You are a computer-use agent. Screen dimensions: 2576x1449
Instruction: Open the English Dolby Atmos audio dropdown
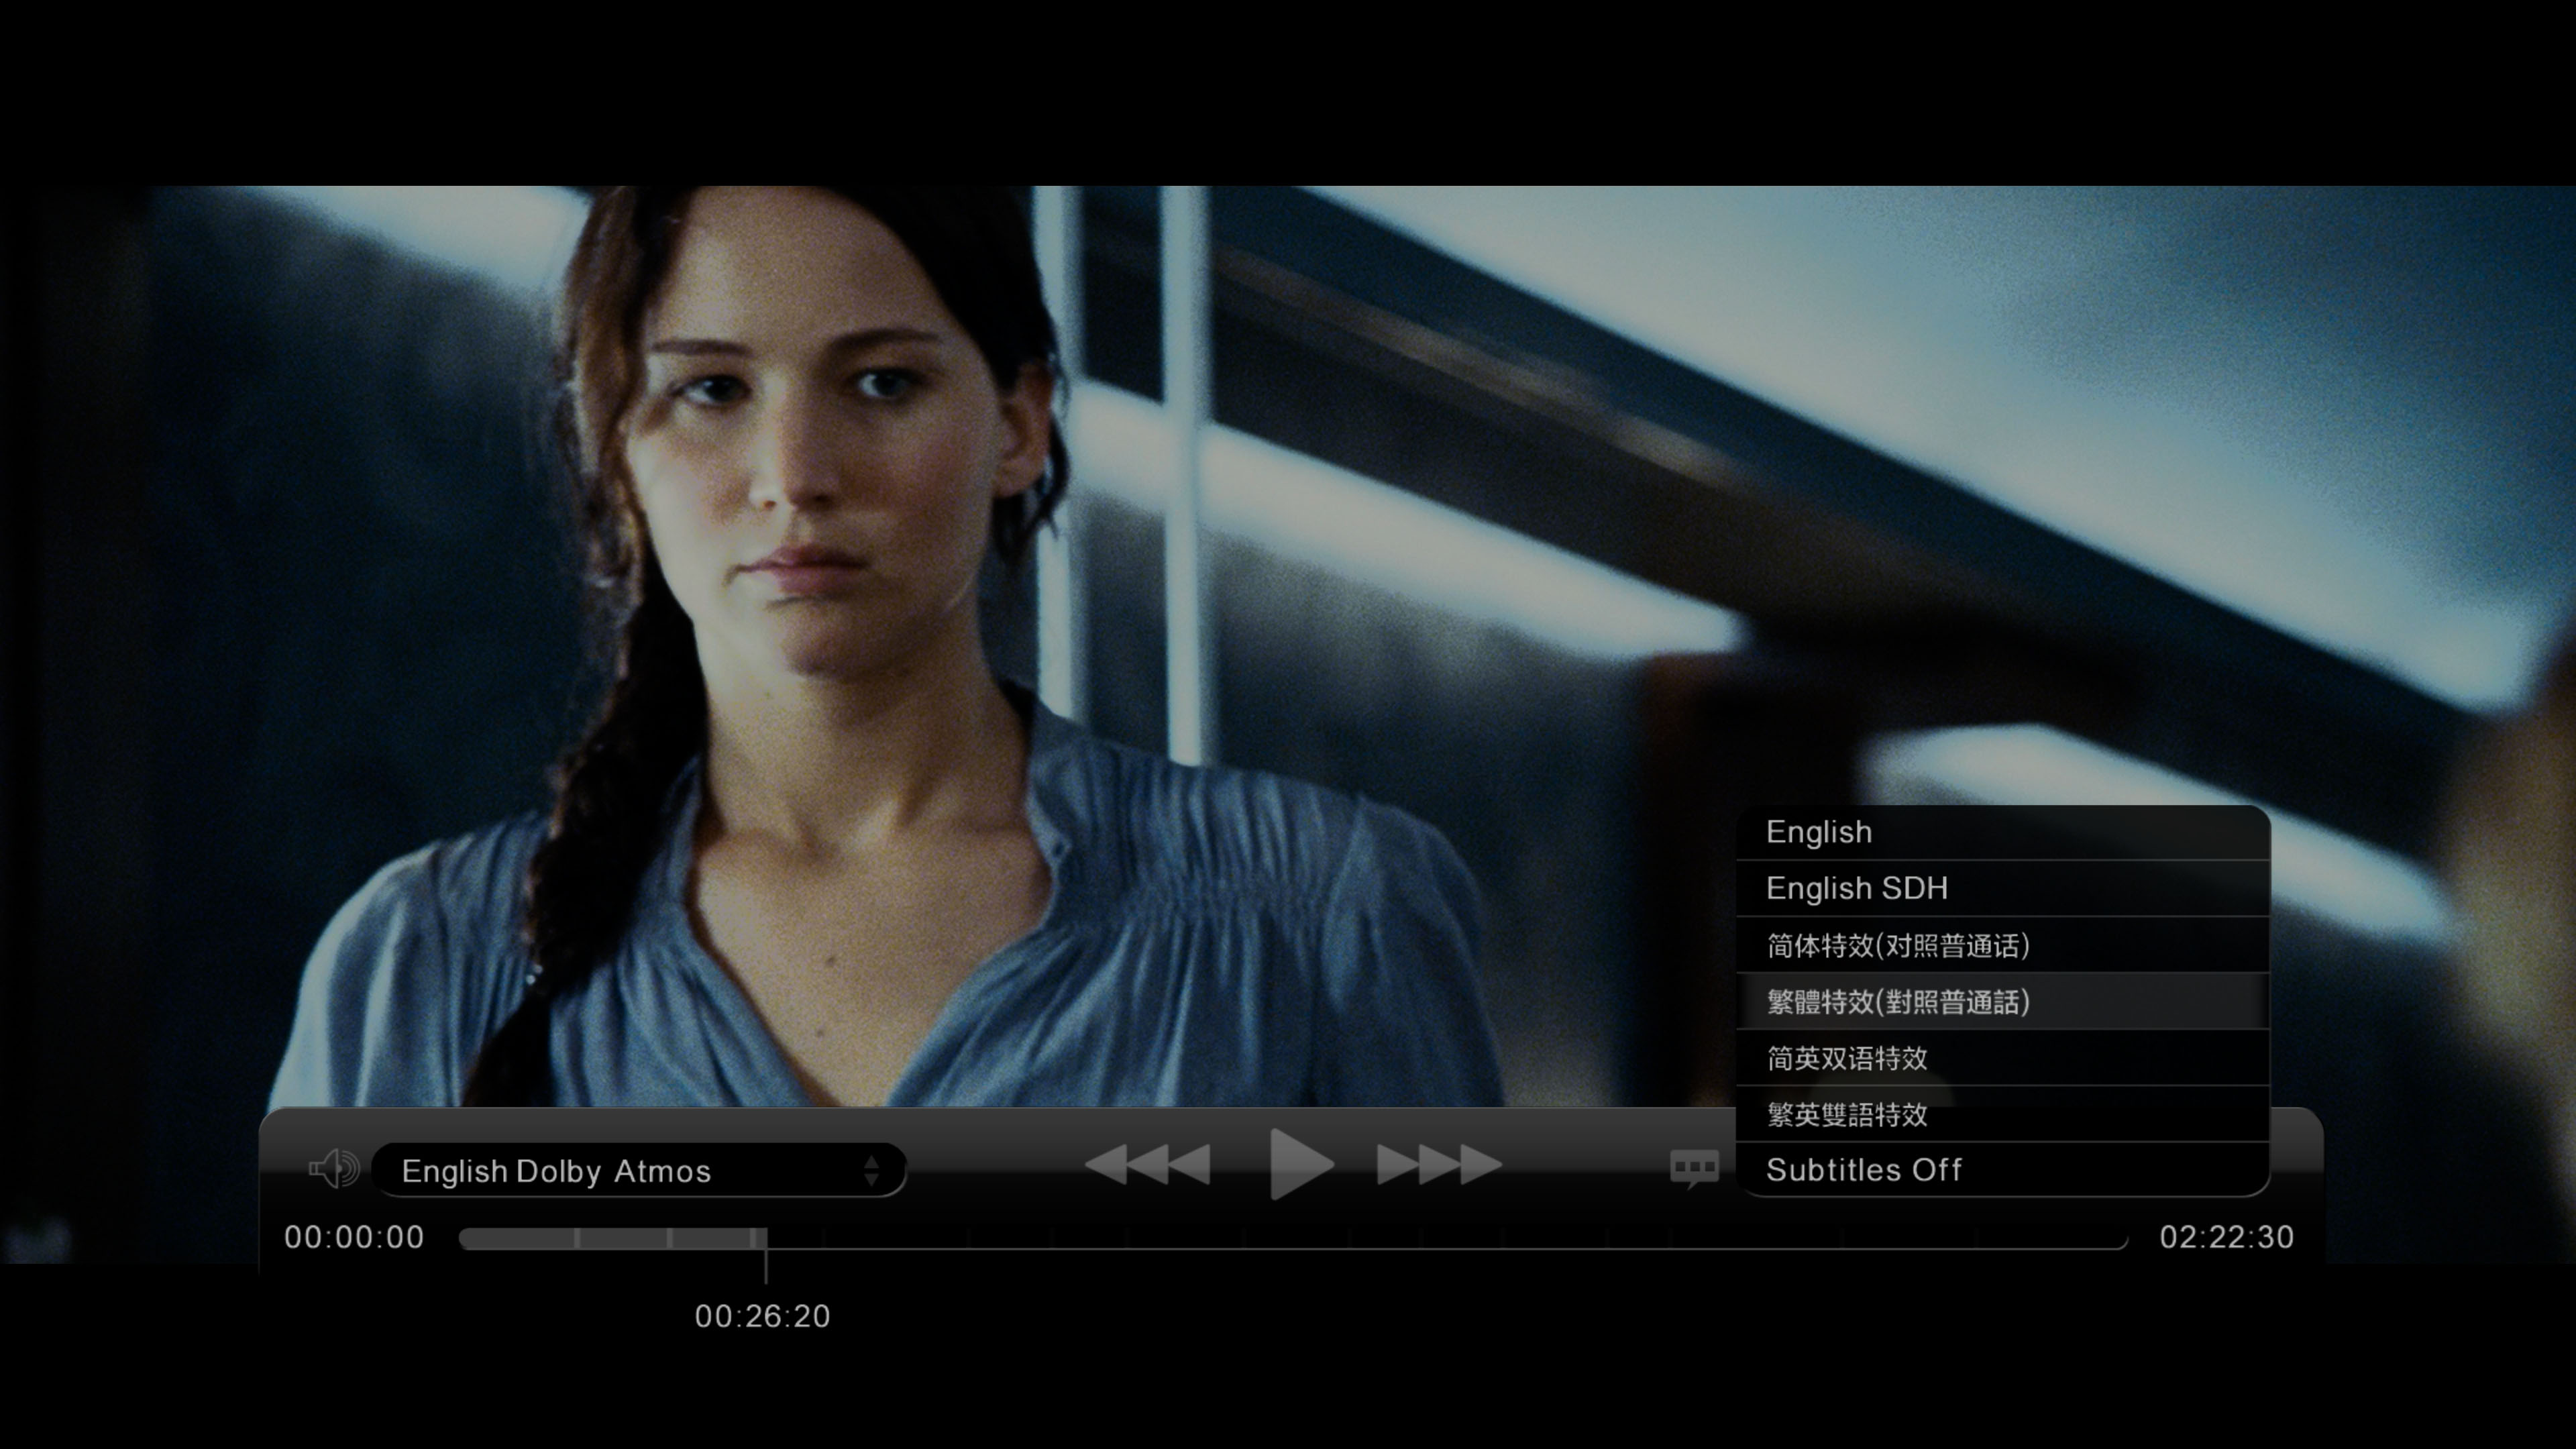(x=639, y=1170)
